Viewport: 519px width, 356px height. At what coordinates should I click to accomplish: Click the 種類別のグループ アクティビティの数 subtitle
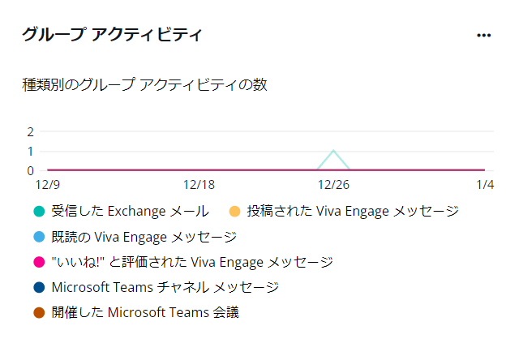[144, 84]
